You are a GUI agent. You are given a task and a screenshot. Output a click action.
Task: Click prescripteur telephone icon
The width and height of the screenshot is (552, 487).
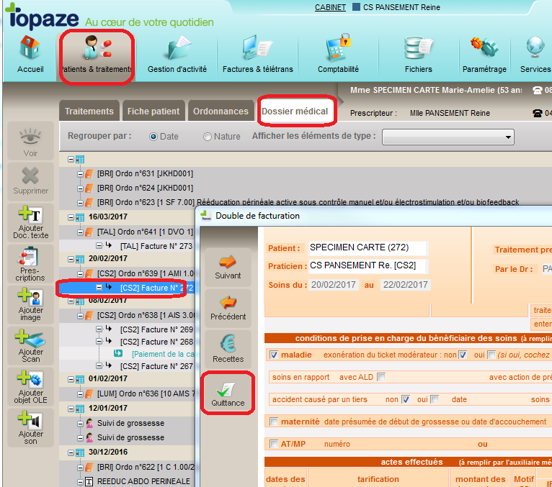point(537,113)
